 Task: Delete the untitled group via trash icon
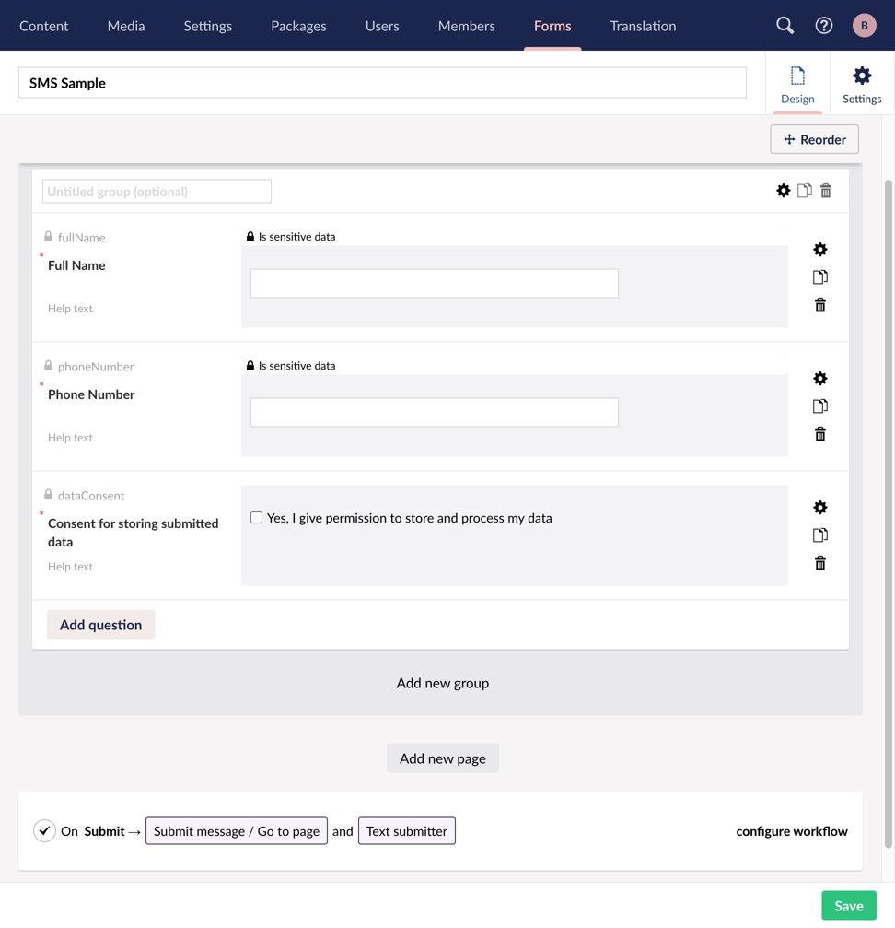click(x=826, y=191)
